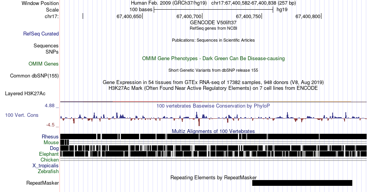Click the Window Position label
Viewport: 367px width, 192px height.
pyautogui.click(x=40, y=3)
